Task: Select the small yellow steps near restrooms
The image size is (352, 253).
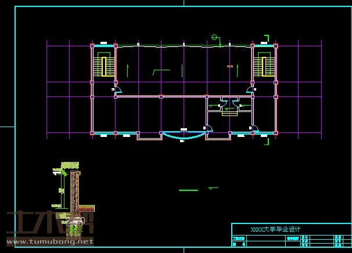Action: (x=230, y=111)
